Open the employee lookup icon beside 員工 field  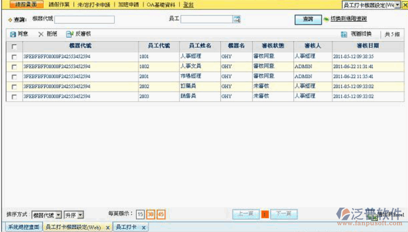(236, 19)
